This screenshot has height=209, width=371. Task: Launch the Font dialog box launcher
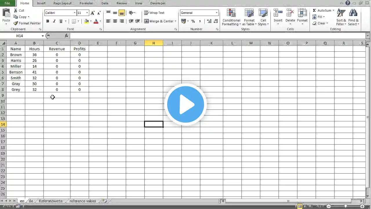(101, 29)
